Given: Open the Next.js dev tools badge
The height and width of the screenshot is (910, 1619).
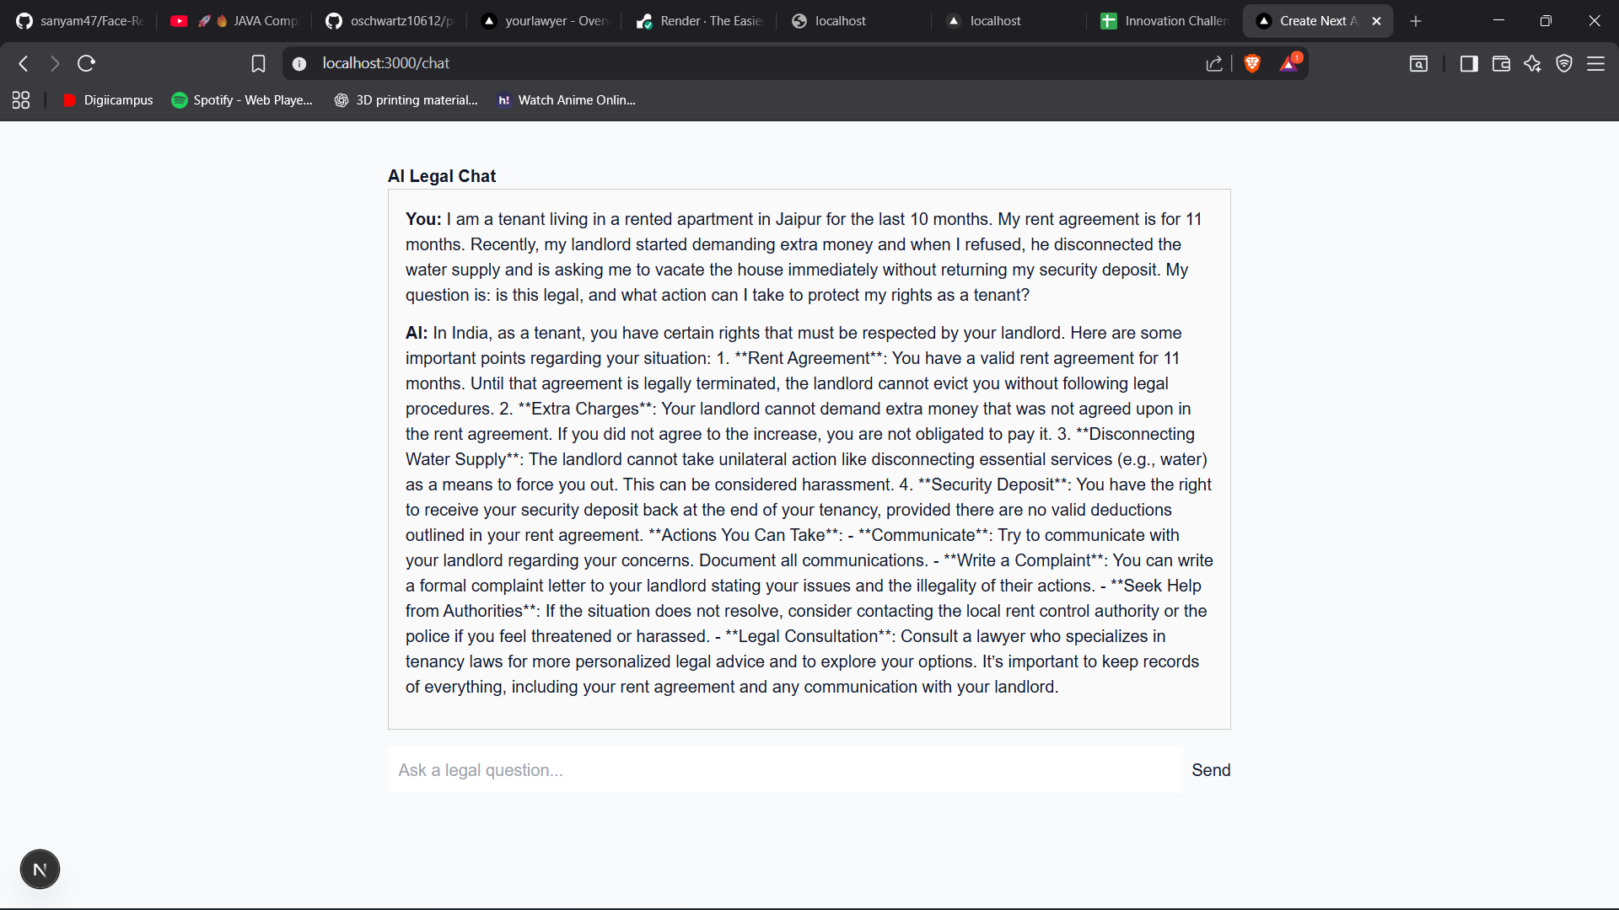Looking at the screenshot, I should (40, 870).
